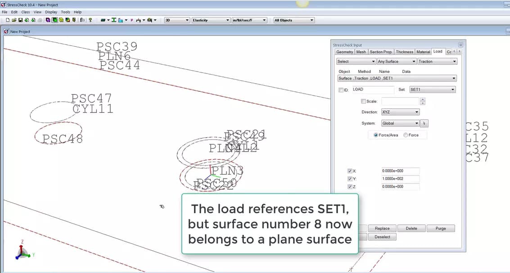Create a new StressCheck project file
This screenshot has width=510, height=273.
point(8,20)
